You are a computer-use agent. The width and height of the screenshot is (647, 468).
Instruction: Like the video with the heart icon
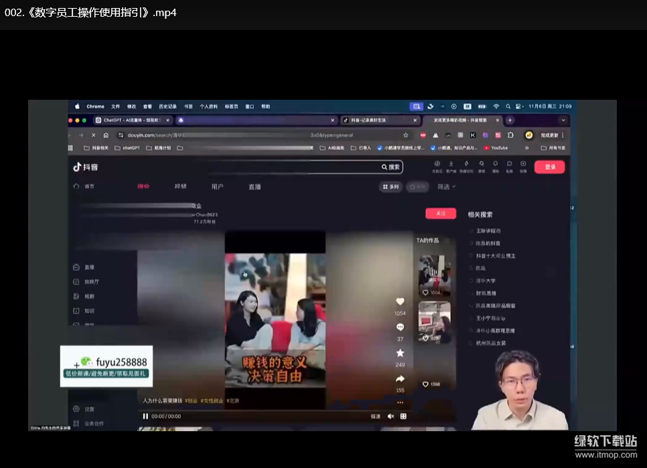400,302
